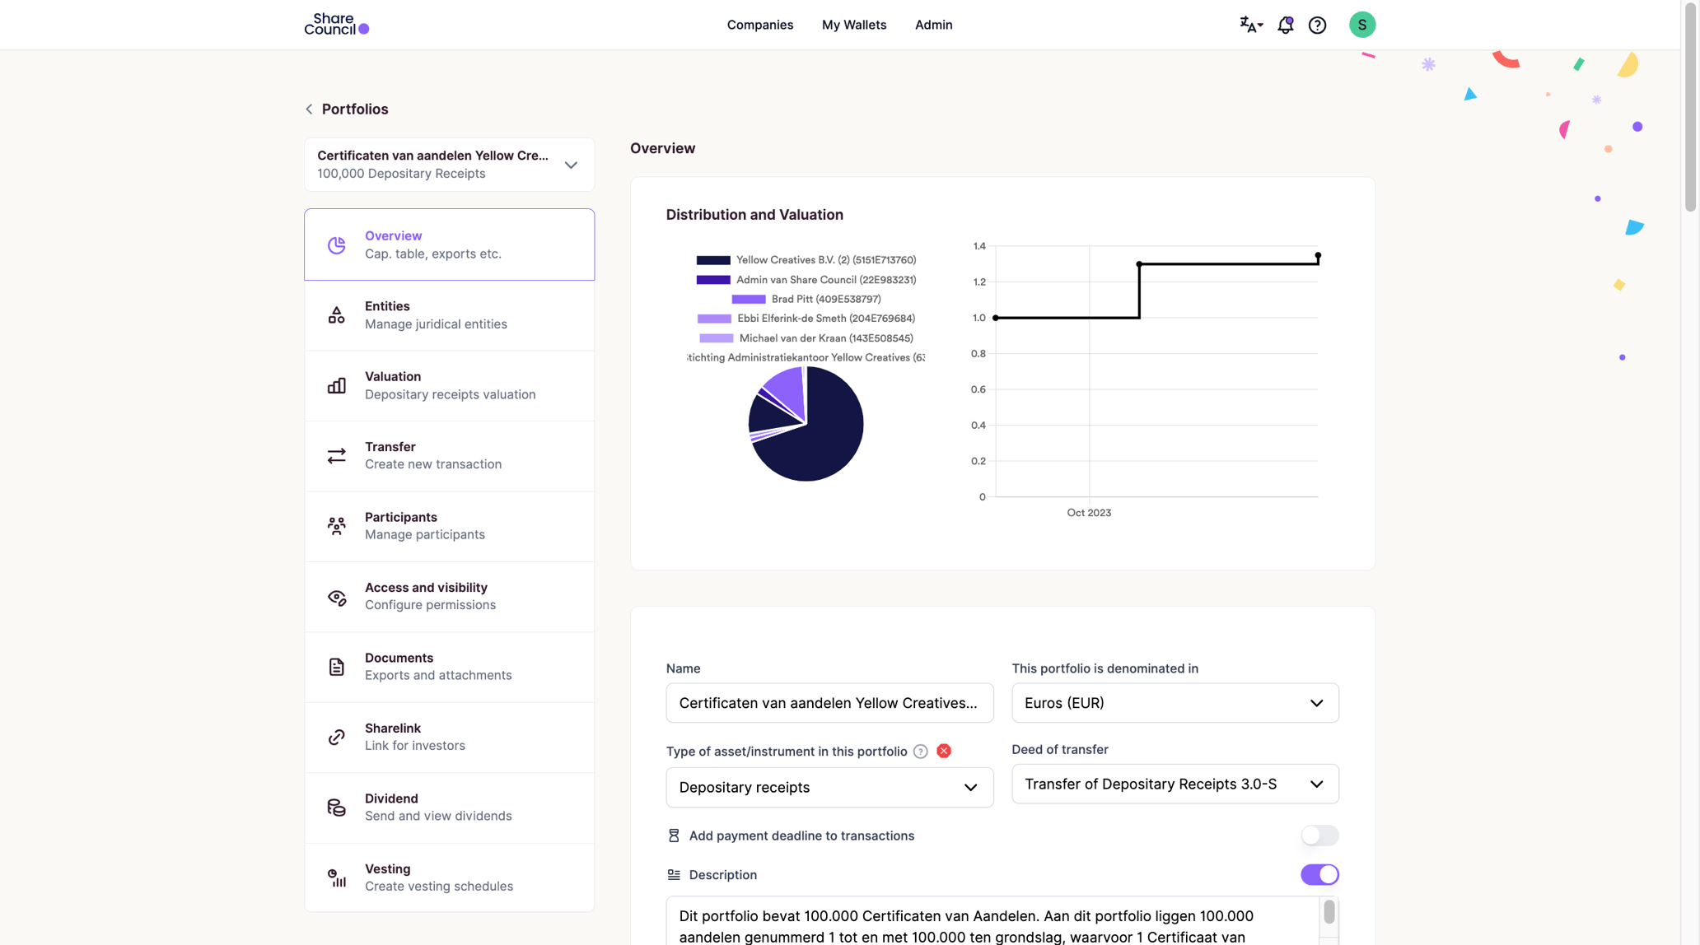Open Documents exports and attachments

coord(336,666)
